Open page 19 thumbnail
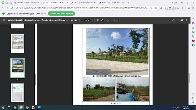Viewport: 196px width, 110px height. pos(17,44)
